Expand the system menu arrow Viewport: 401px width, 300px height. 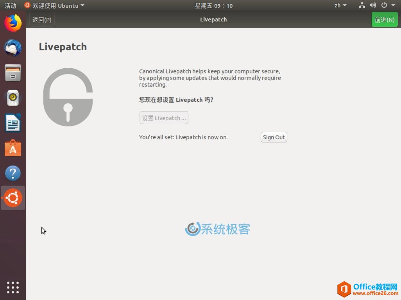[393, 5]
